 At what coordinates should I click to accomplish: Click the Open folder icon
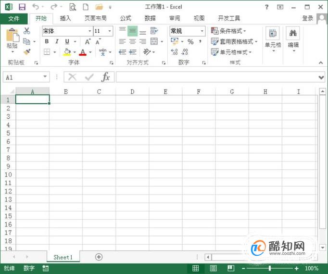click(x=99, y=7)
